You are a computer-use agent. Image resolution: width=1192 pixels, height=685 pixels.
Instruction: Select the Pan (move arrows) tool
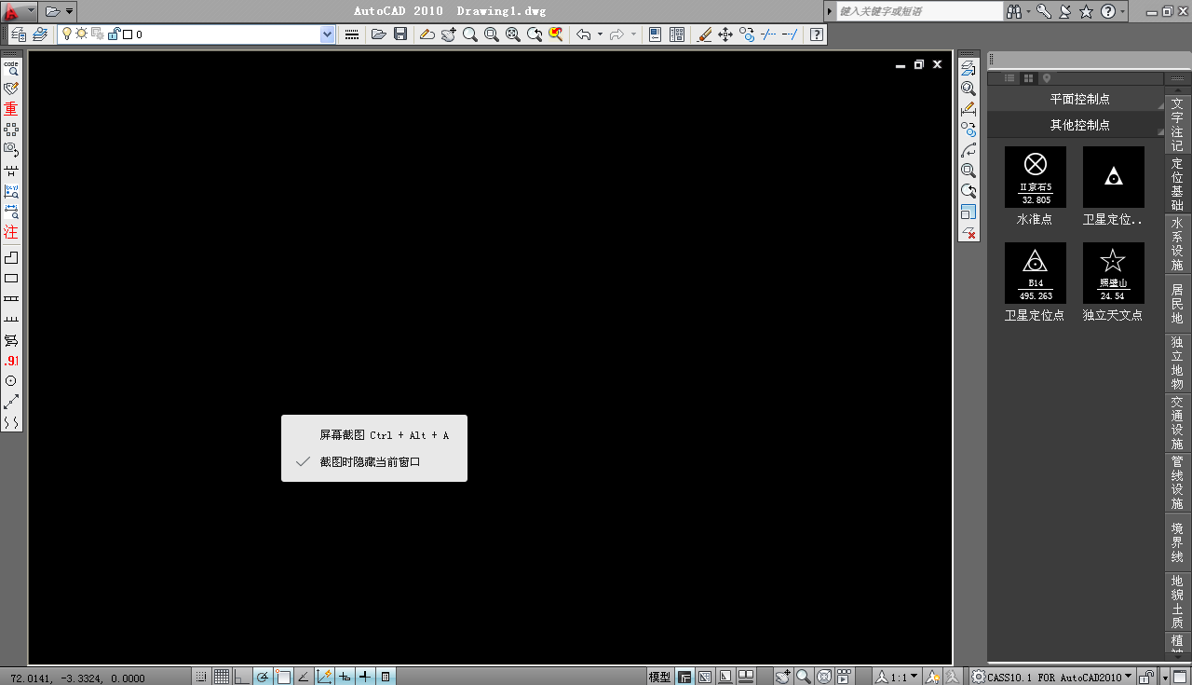pos(725,34)
